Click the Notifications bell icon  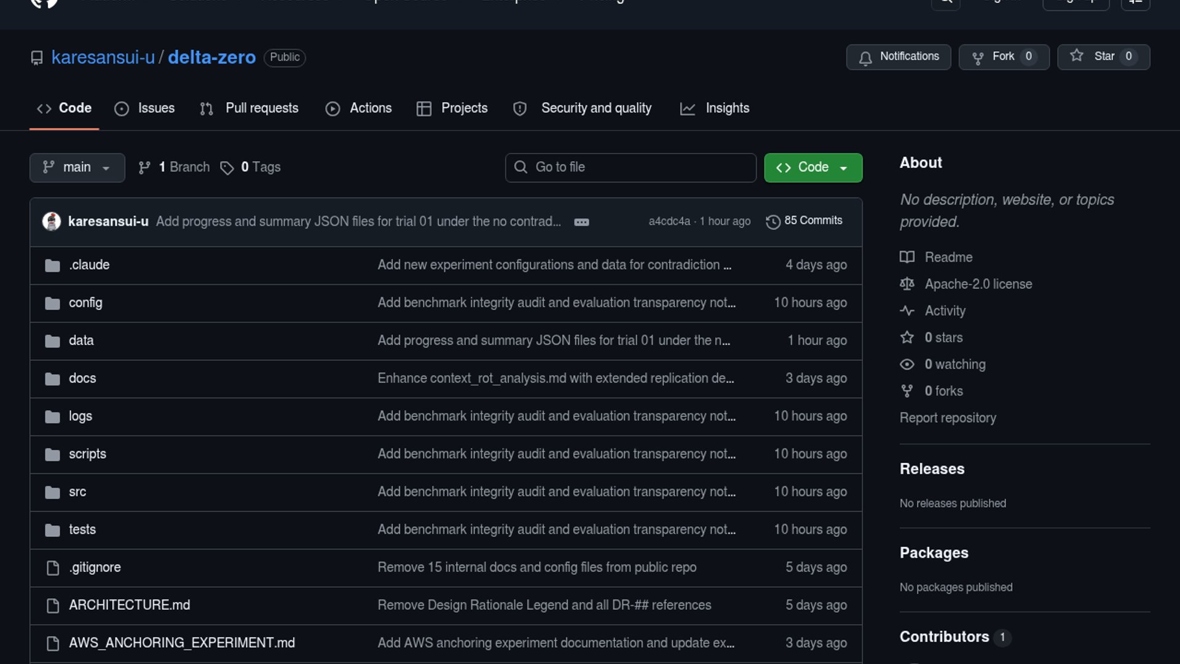point(865,58)
